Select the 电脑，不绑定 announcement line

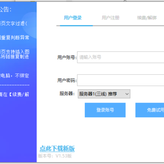15,76
